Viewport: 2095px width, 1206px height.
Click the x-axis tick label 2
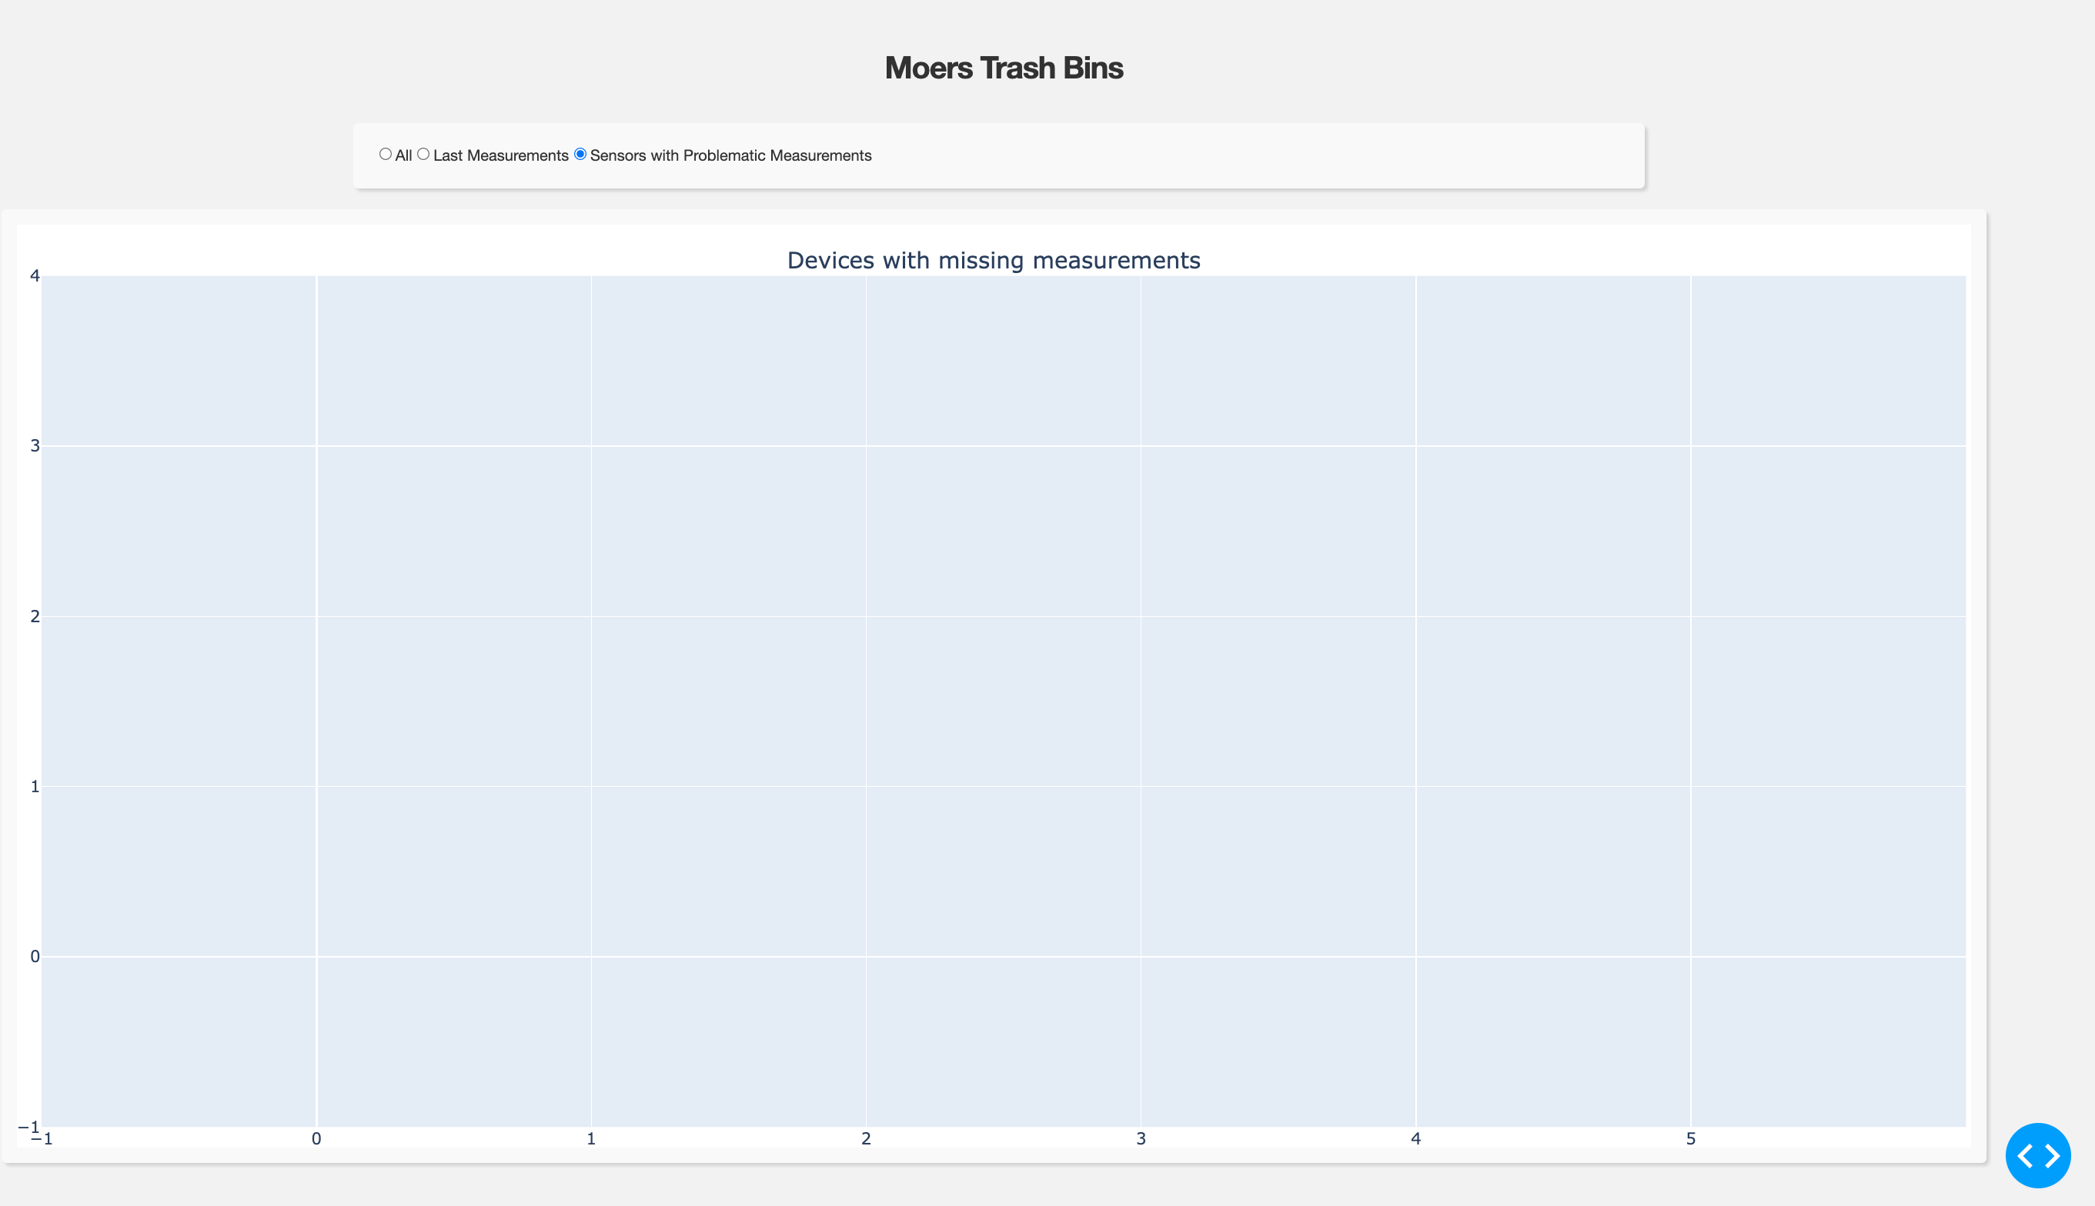click(x=866, y=1139)
